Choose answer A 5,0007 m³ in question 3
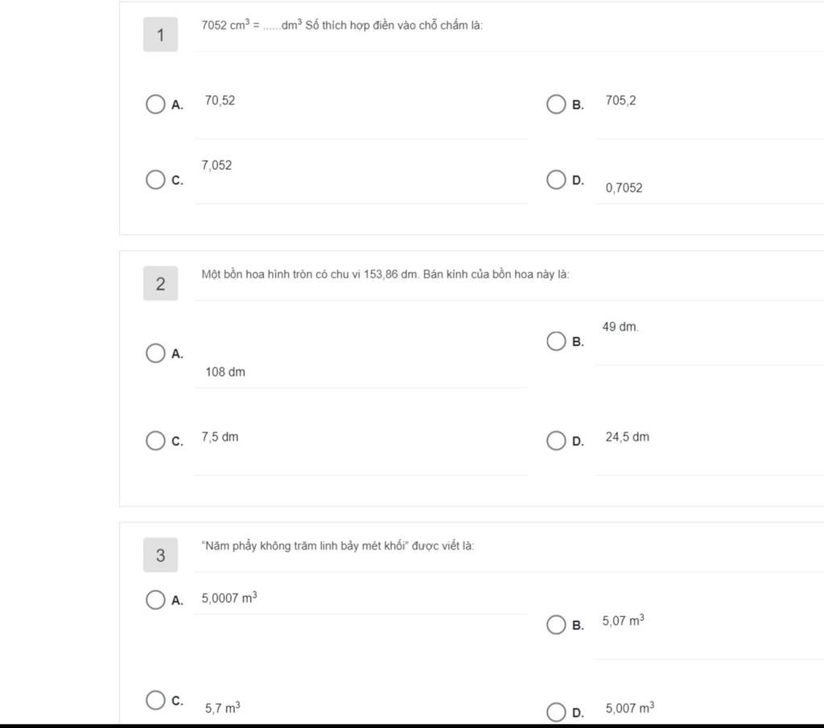Screen dimensions: 824x728 pyautogui.click(x=155, y=599)
